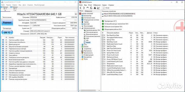Select disk C: E: status in CrystalDiskInfo
The height and width of the screenshot is (92, 185).
(14, 9)
